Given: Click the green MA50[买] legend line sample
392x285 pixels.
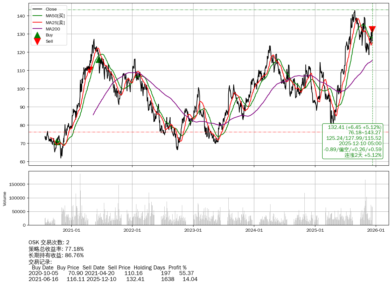Looking at the screenshot, I should click(x=38, y=16).
